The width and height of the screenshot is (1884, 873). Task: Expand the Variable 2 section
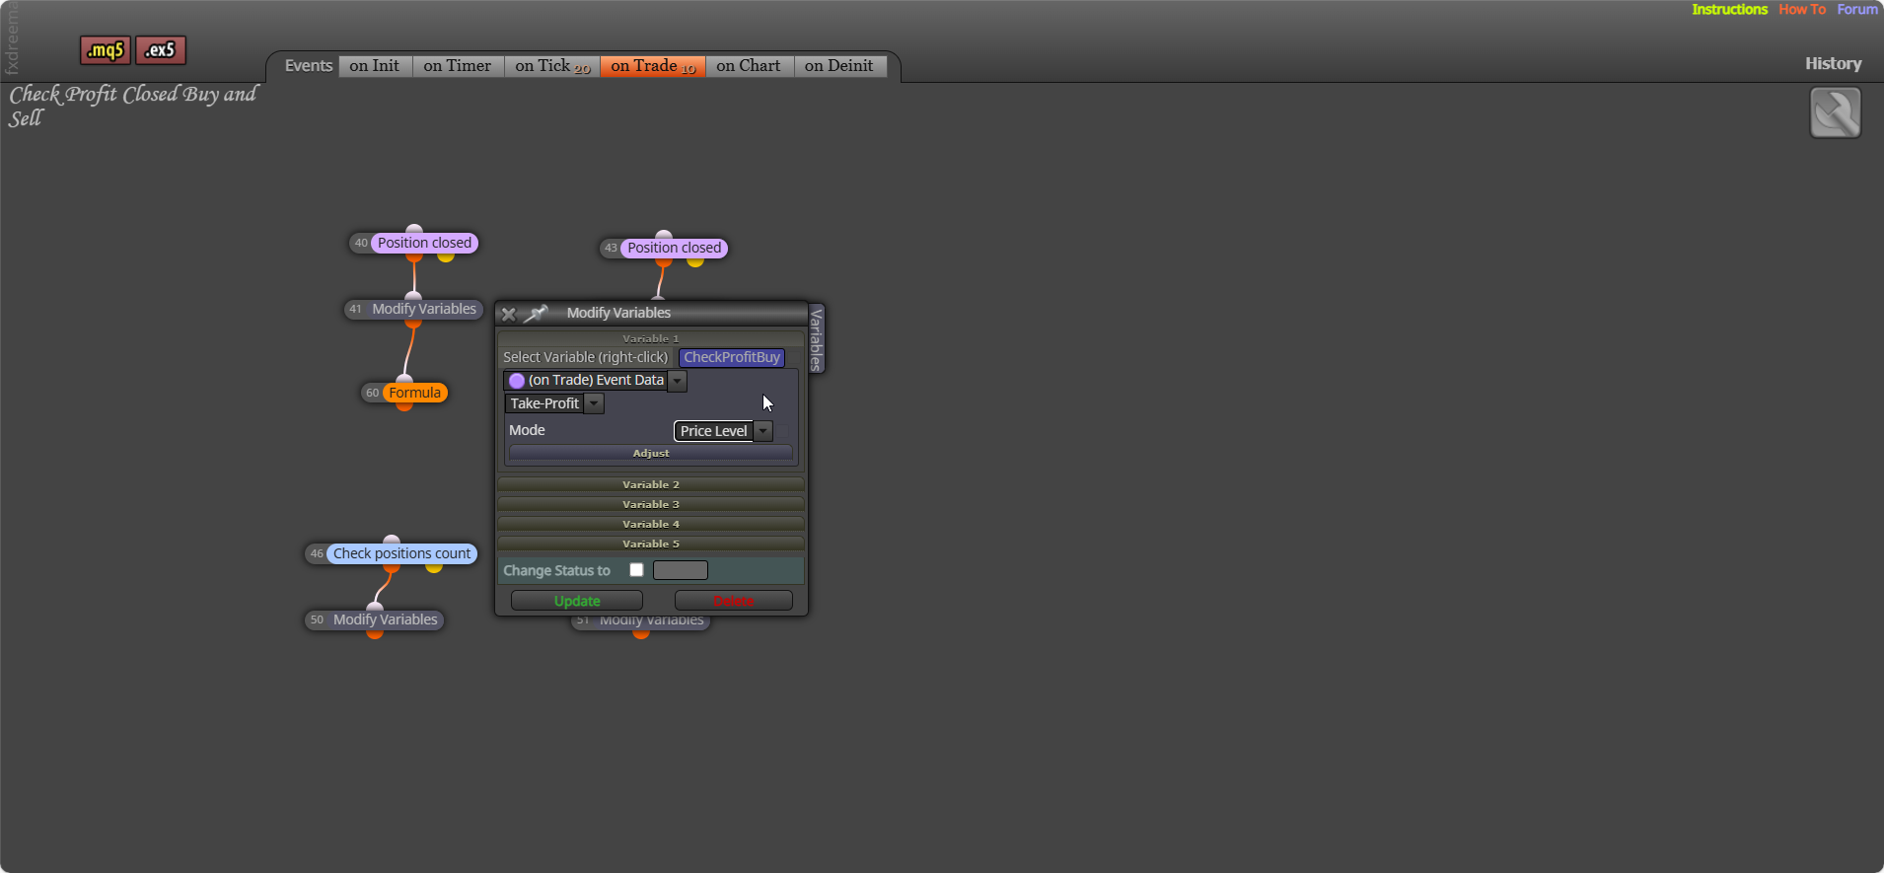point(651,484)
